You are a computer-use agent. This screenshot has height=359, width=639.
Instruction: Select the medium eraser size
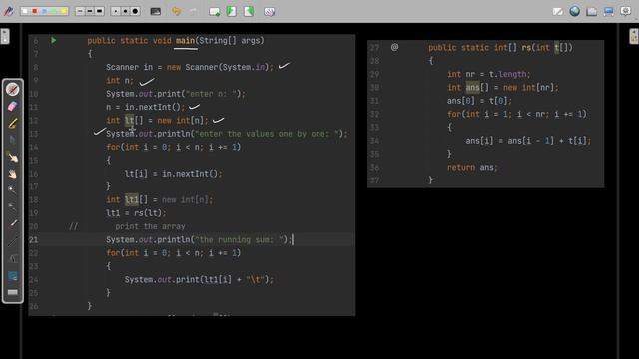click(125, 11)
